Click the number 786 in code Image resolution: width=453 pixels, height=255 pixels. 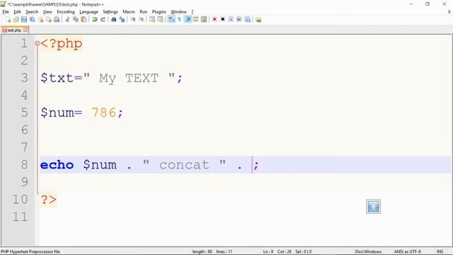(104, 113)
